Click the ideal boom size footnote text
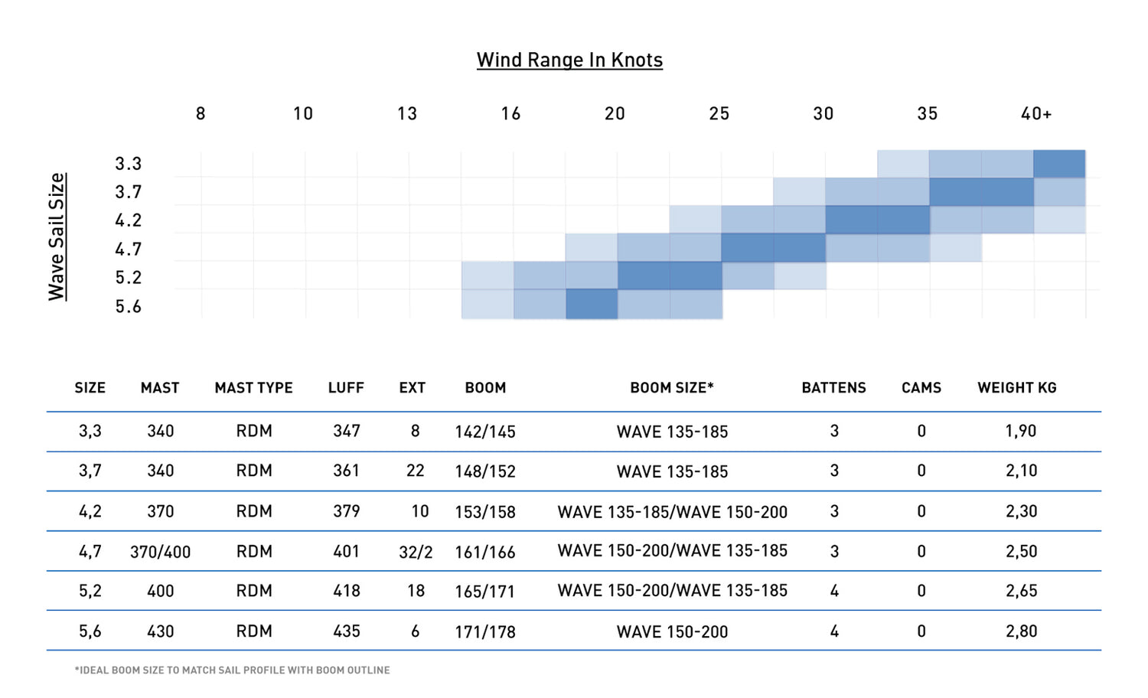This screenshot has height=698, width=1148. click(232, 670)
